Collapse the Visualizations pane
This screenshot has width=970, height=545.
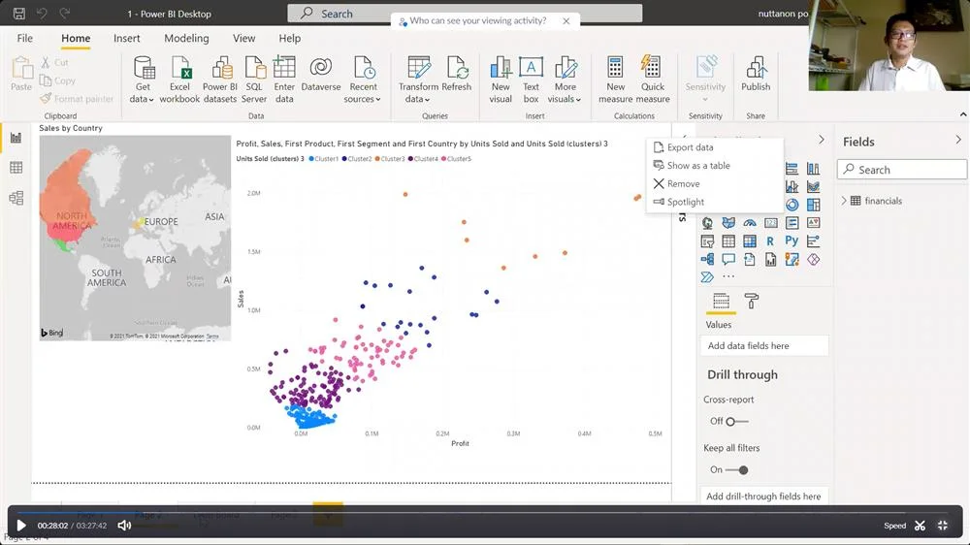pyautogui.click(x=821, y=140)
